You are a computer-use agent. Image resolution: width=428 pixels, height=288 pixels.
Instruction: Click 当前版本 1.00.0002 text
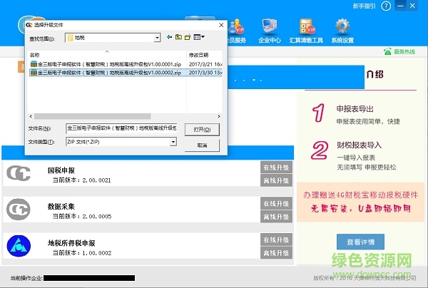[82, 253]
